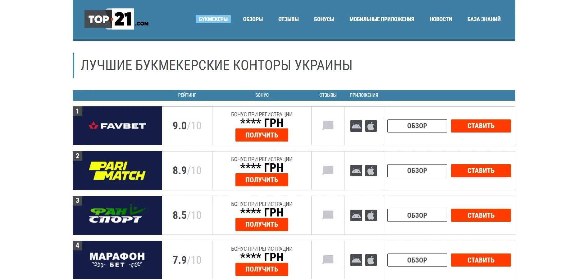Click the 8.9/10 rating for Parimatch
Image resolution: width=588 pixels, height=279 pixels.
click(187, 170)
